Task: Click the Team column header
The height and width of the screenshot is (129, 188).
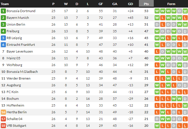Action: (x=5, y=4)
